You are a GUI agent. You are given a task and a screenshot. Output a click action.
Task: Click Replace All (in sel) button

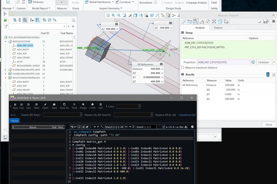pos(166,115)
